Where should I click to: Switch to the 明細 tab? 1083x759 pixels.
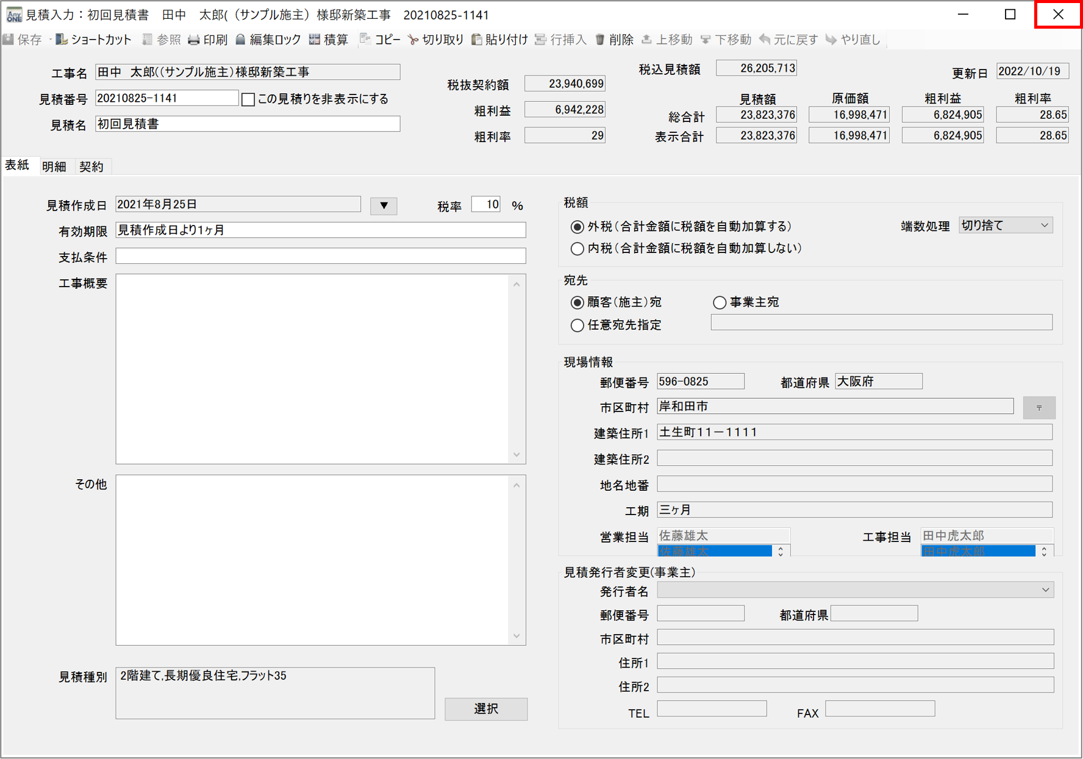point(54,166)
